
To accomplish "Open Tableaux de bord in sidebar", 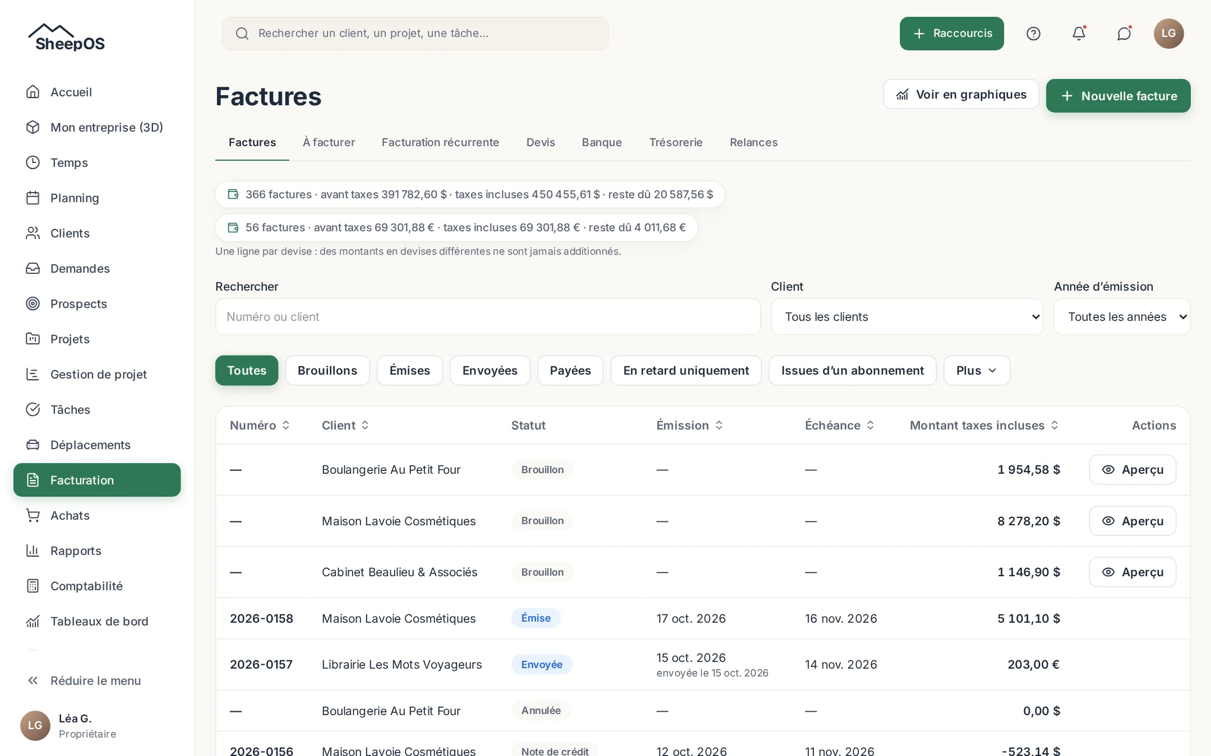I will click(97, 621).
